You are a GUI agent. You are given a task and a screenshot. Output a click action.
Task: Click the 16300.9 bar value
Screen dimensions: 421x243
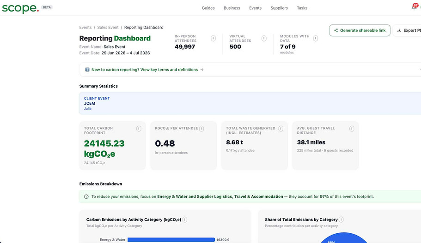point(223,240)
